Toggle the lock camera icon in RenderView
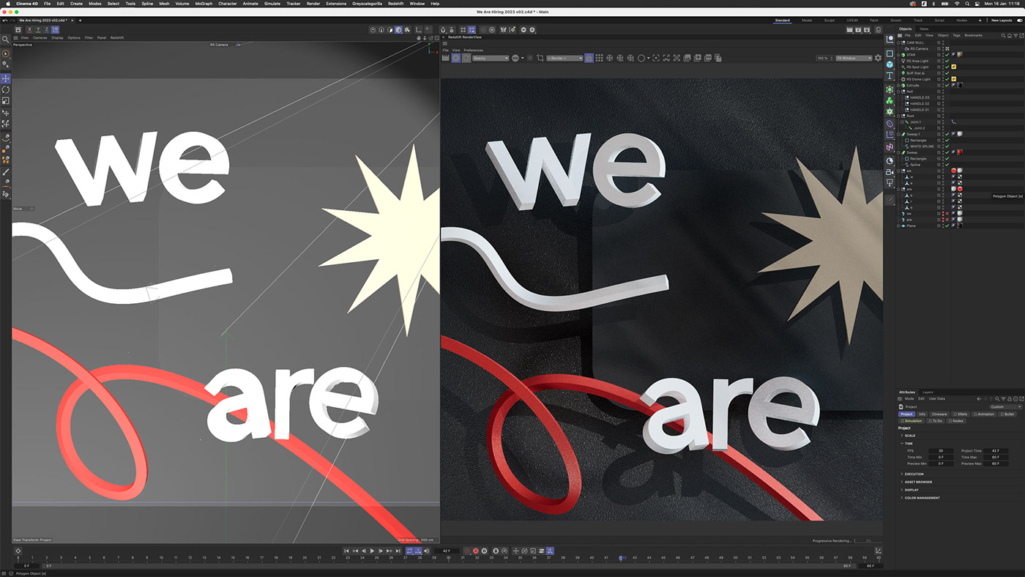Viewport: 1025px width, 577px height. (x=589, y=58)
